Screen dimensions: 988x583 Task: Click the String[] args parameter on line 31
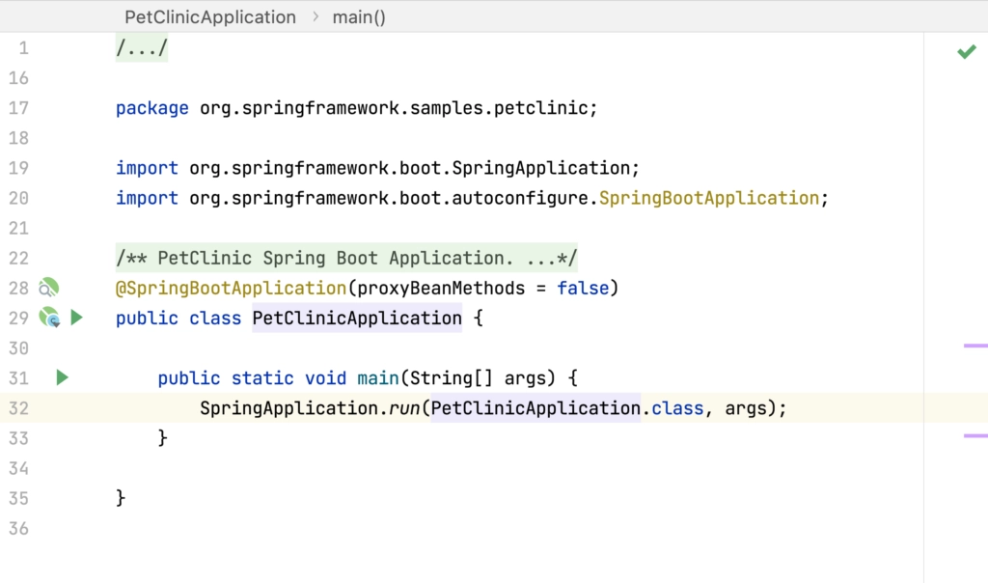click(482, 378)
